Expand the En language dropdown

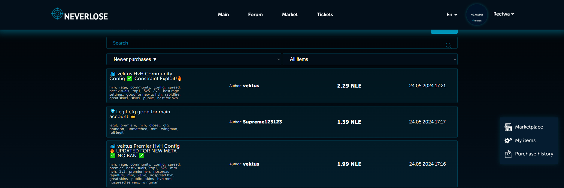point(452,14)
